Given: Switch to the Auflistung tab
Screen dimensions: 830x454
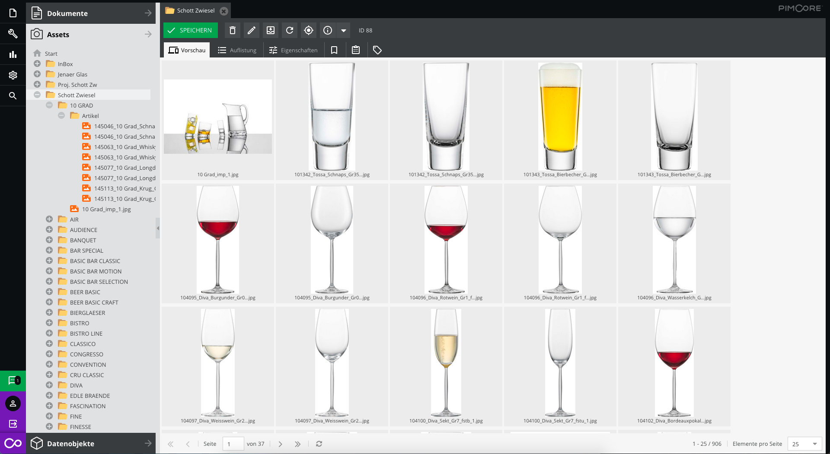Looking at the screenshot, I should coord(237,50).
